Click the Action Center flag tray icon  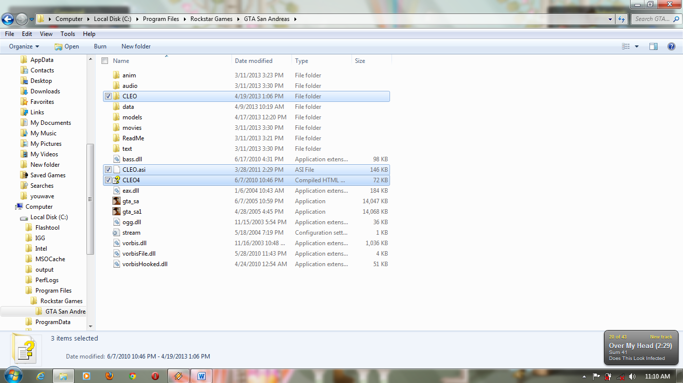[596, 377]
